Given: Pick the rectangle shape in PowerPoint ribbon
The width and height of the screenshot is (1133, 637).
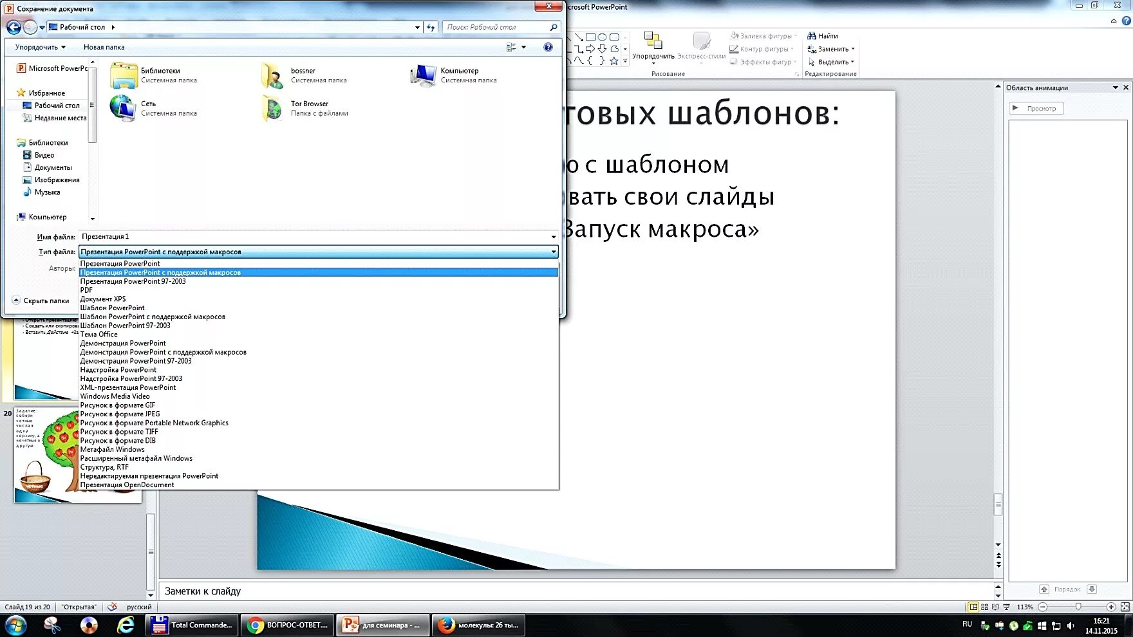Looking at the screenshot, I should click(590, 37).
